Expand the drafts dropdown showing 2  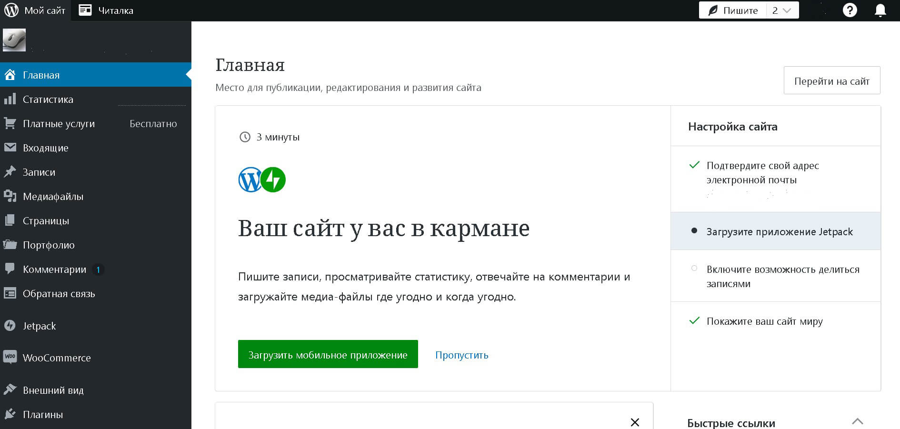(x=782, y=10)
